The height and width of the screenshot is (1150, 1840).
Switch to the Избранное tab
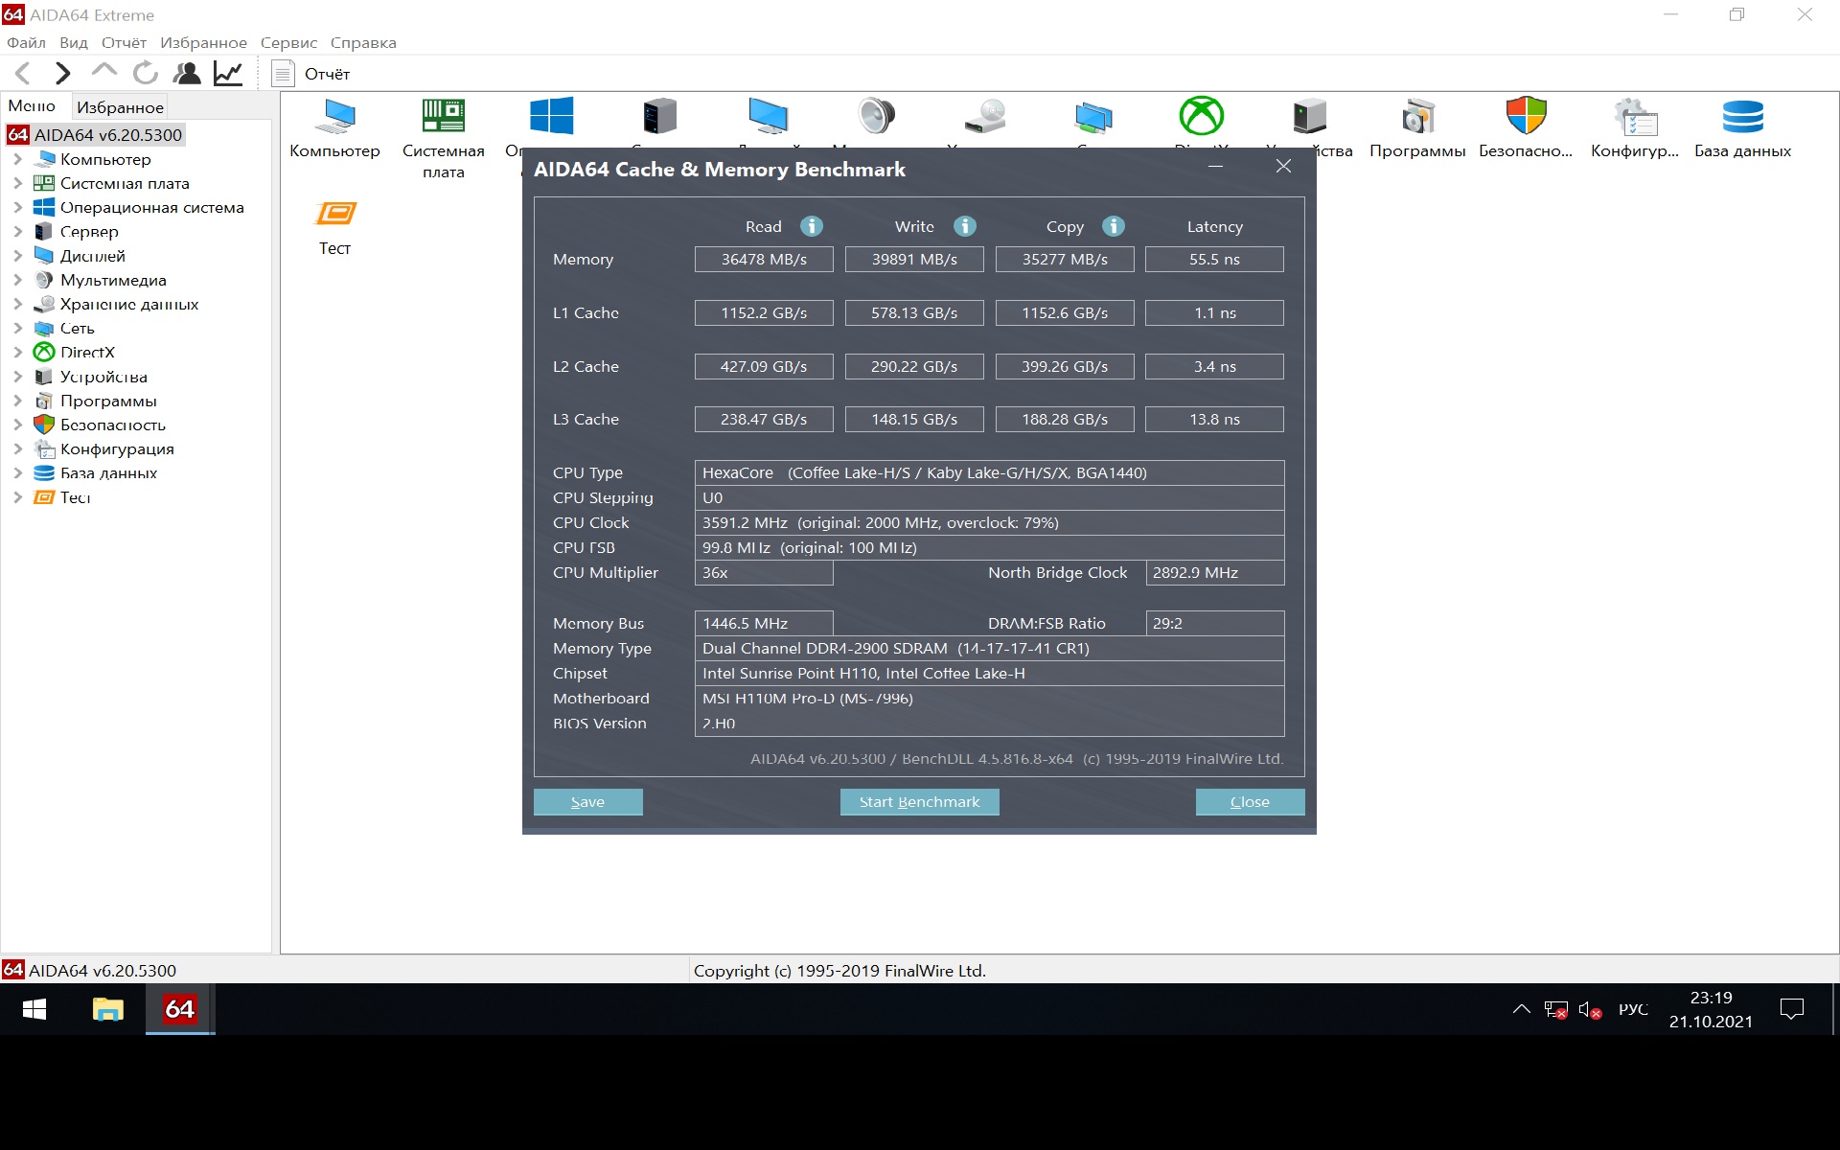[x=120, y=107]
